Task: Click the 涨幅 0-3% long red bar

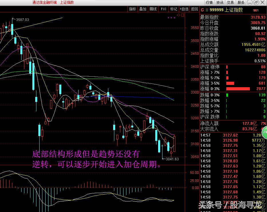Action: (238, 89)
